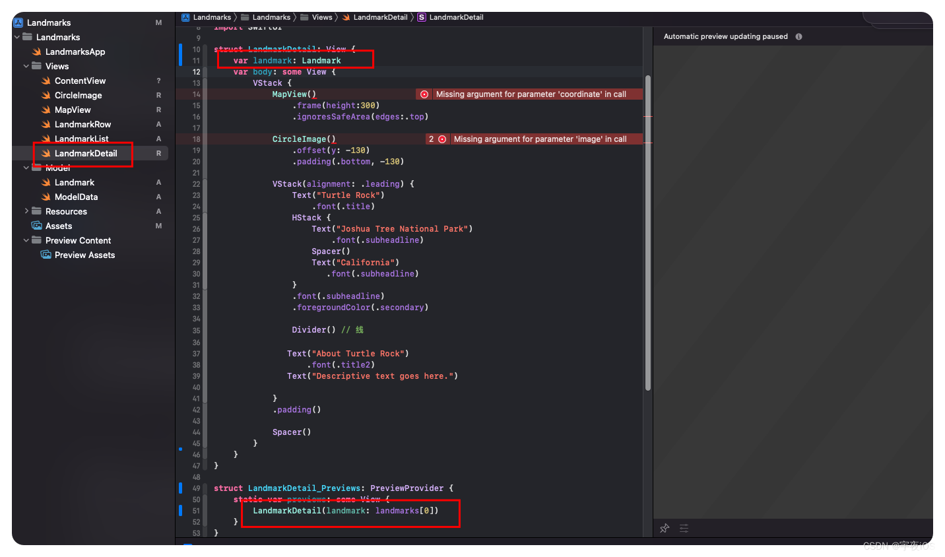Collapse Preview Content folder

26,240
